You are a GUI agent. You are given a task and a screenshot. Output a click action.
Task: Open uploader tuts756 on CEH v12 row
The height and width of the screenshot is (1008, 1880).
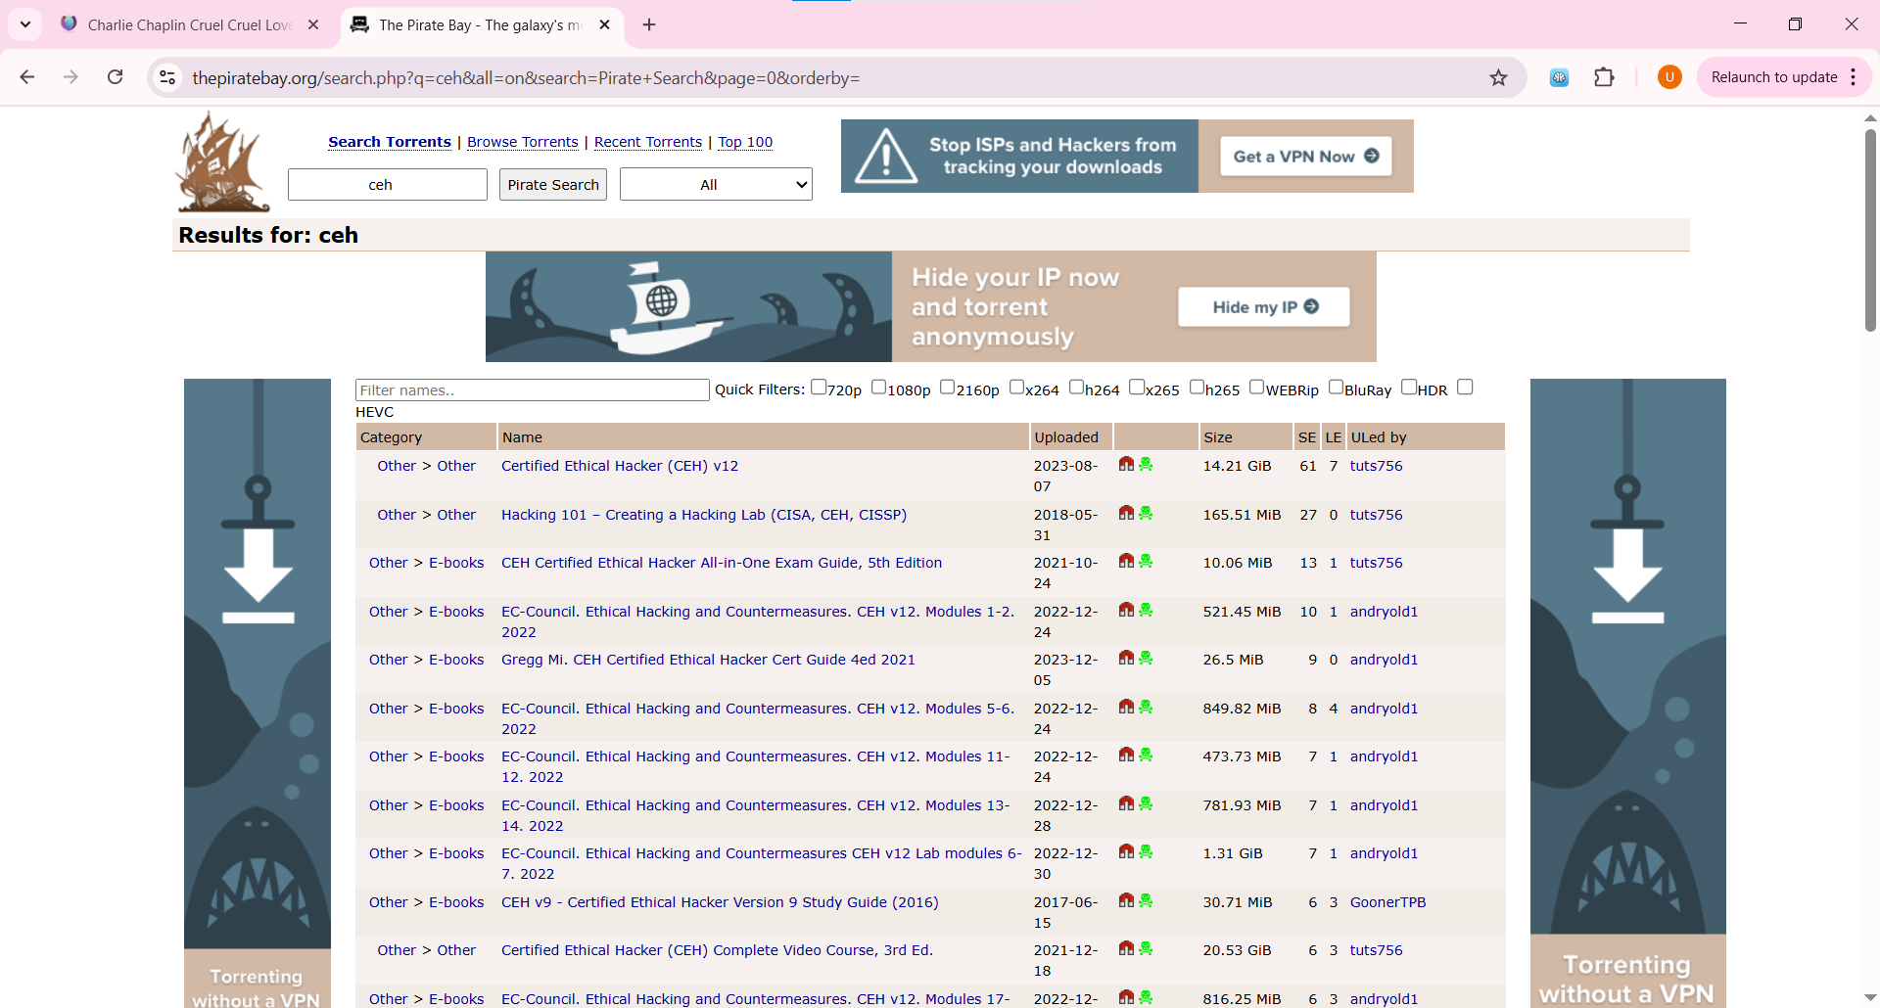(1376, 466)
